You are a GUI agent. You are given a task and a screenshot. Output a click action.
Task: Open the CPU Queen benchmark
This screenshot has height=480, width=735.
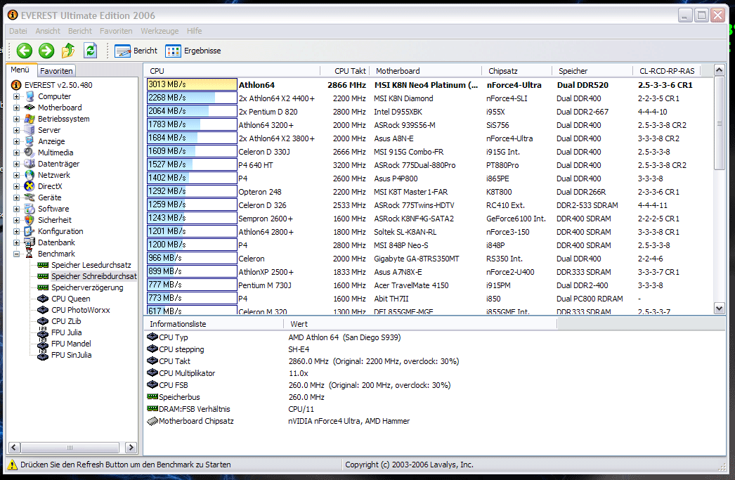tap(71, 299)
